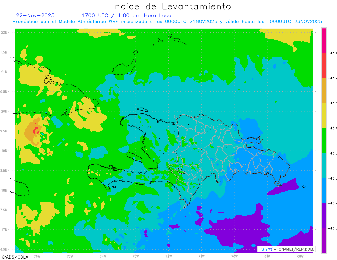Click the "19N" latitude label
Image resolution: width=337 pixels, height=260 pixels.
click(x=5, y=151)
